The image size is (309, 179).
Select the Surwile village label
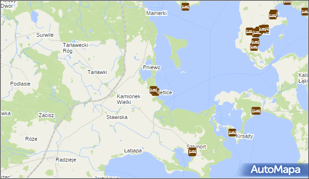[x=45, y=35]
